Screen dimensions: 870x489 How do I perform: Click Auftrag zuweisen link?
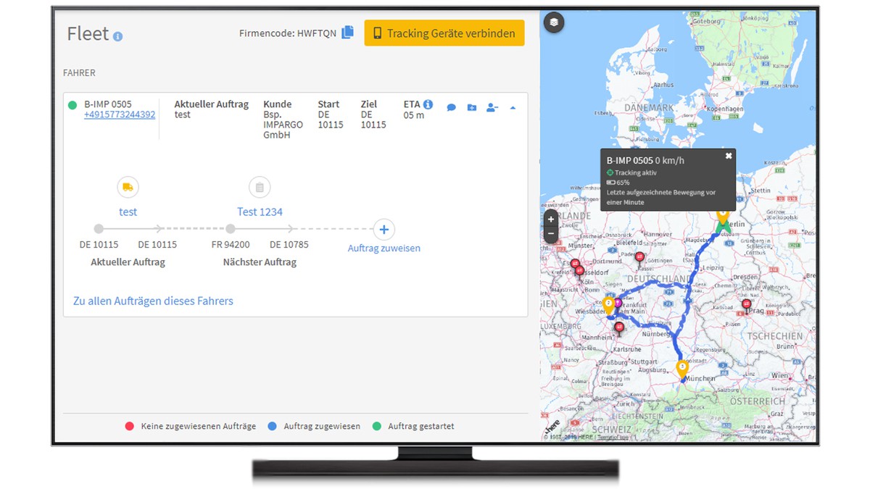click(384, 248)
